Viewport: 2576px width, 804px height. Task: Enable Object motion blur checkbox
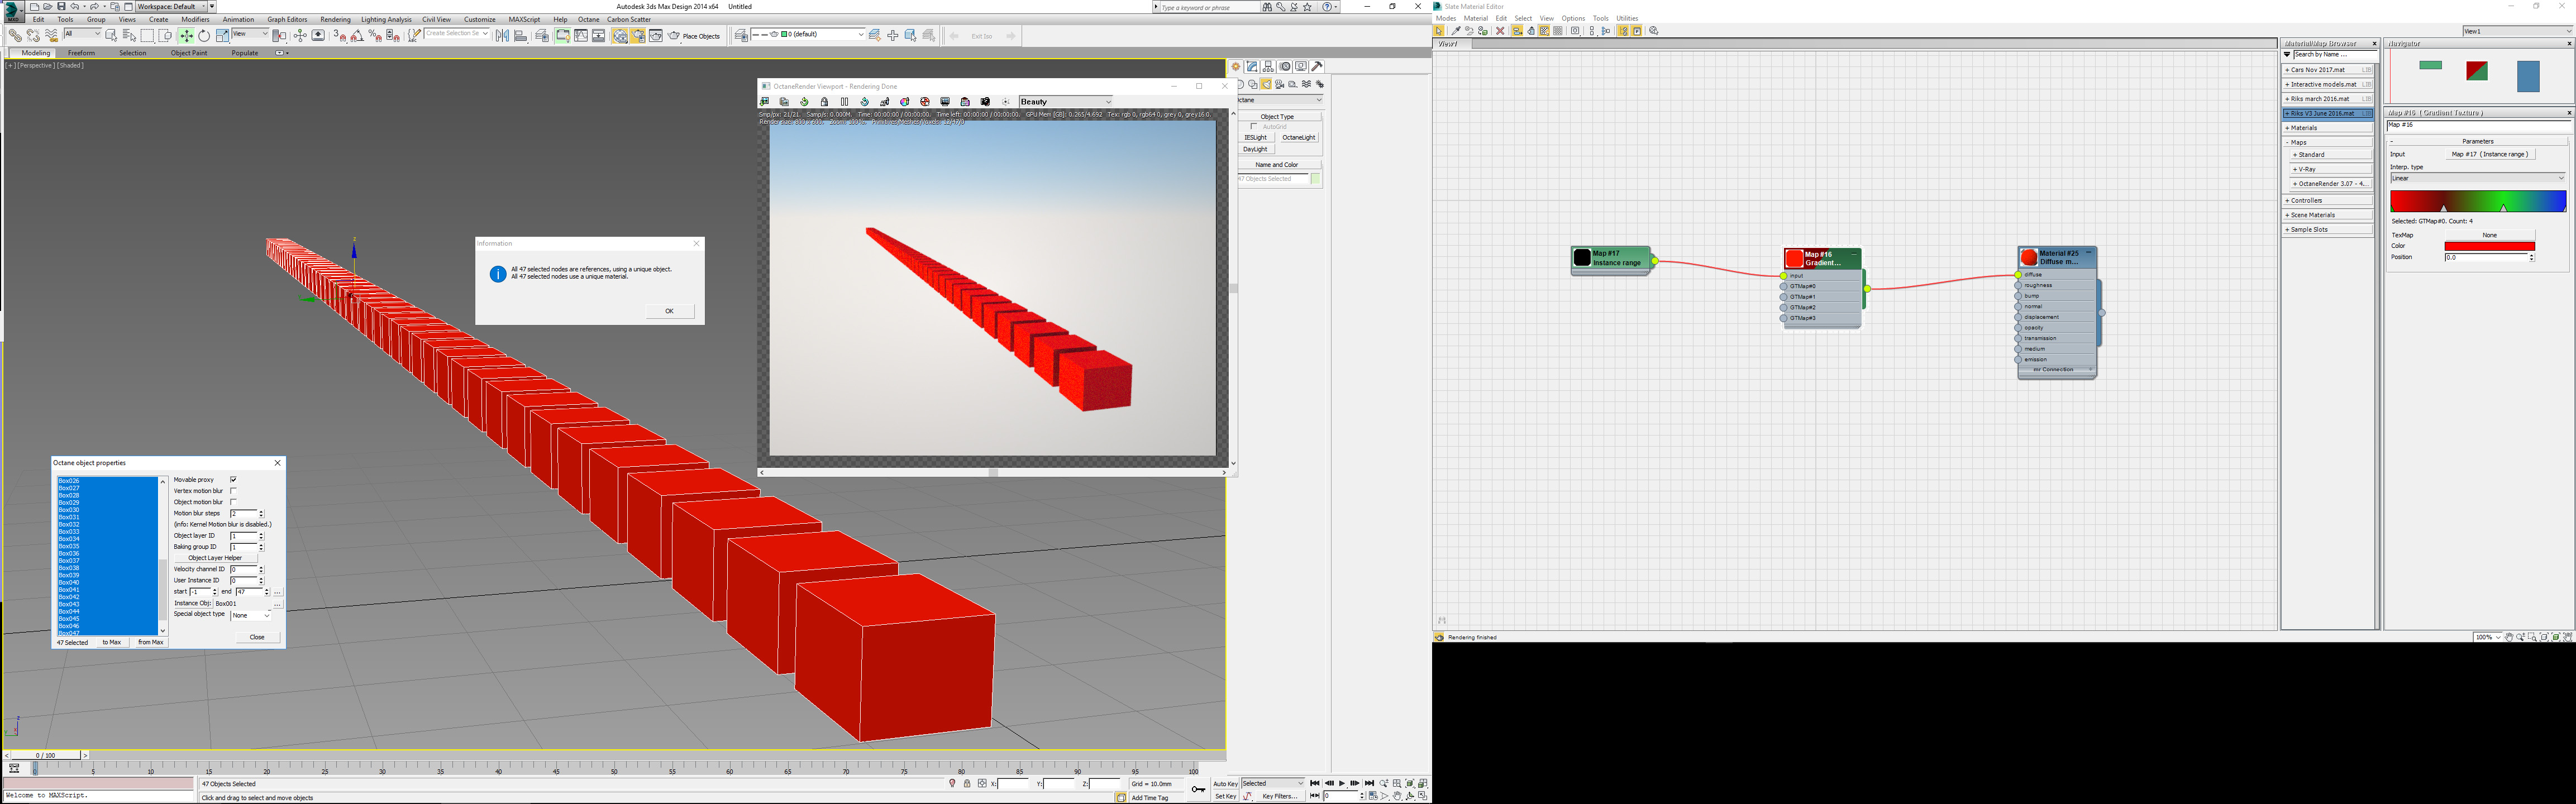click(x=233, y=502)
